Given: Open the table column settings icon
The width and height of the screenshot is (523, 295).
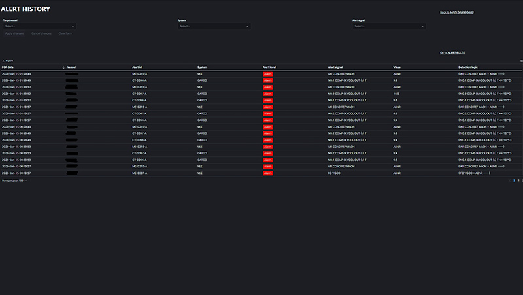Looking at the screenshot, I should pos(520,61).
